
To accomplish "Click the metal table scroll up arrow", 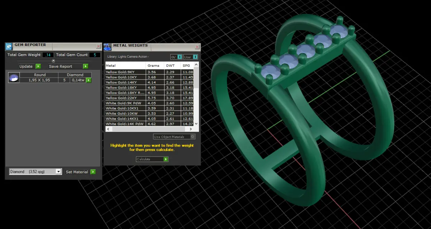I will pyautogui.click(x=196, y=65).
